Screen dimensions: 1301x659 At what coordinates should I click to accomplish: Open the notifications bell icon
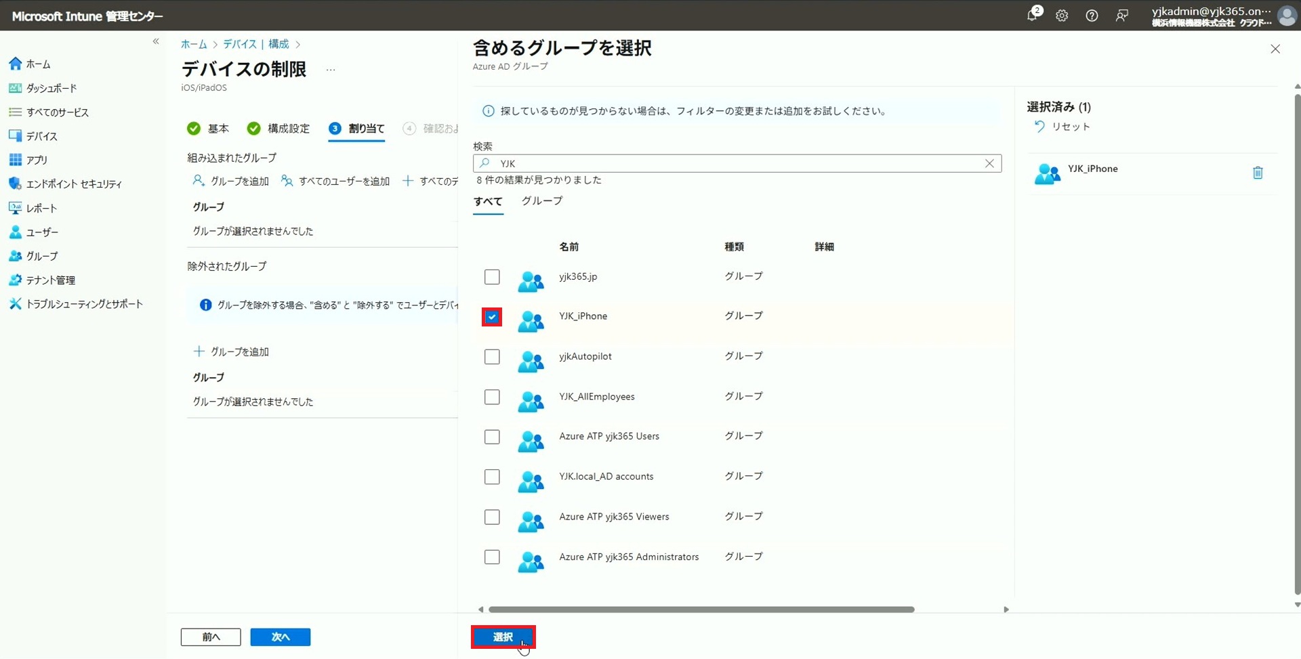[1032, 15]
